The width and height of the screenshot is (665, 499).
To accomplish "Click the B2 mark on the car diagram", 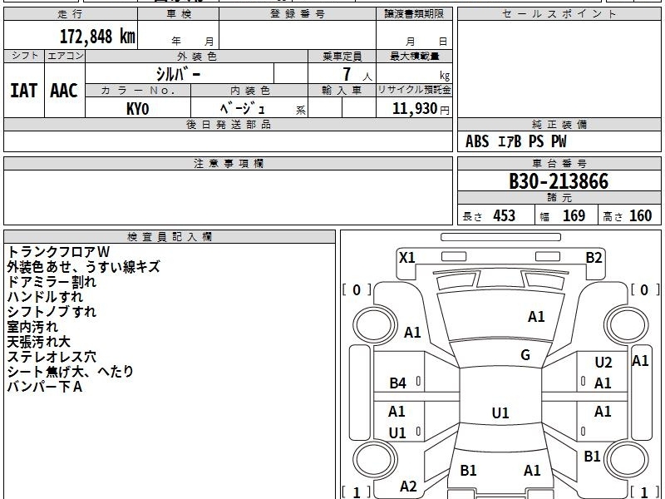I will click(594, 258).
